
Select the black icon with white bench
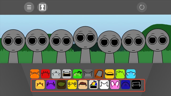click(136, 84)
